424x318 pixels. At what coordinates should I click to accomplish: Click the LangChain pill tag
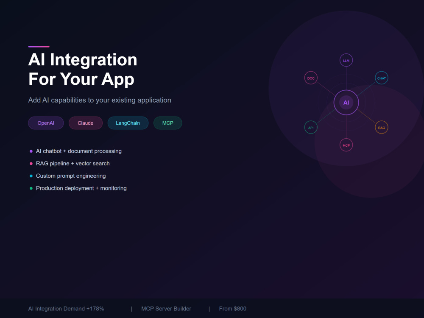click(128, 123)
